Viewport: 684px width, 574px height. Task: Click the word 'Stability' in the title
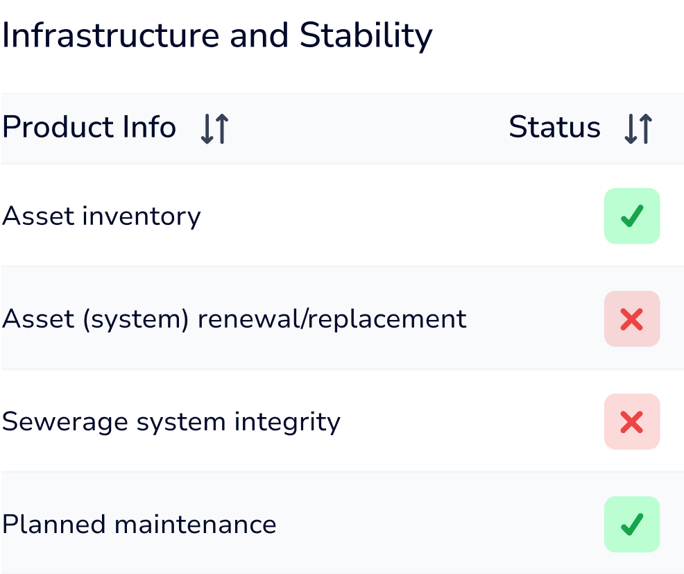click(x=366, y=36)
